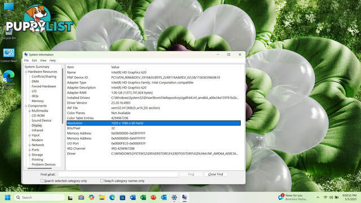Enable Search category names only

[x=102, y=181]
